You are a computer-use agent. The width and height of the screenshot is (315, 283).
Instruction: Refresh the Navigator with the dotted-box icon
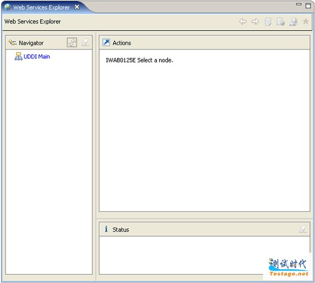point(72,42)
